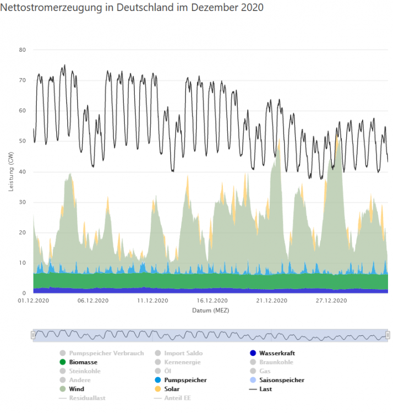Viewport: 393px width, 413px height.
Task: Click the Öl legend label
Action: [168, 371]
